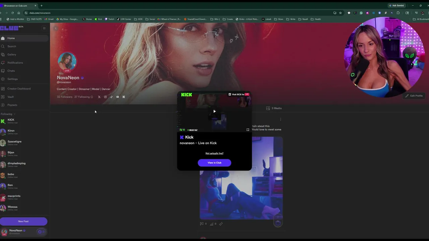The width and height of the screenshot is (429, 241).
Task: Open the X social link on the profile
Action: click(99, 97)
